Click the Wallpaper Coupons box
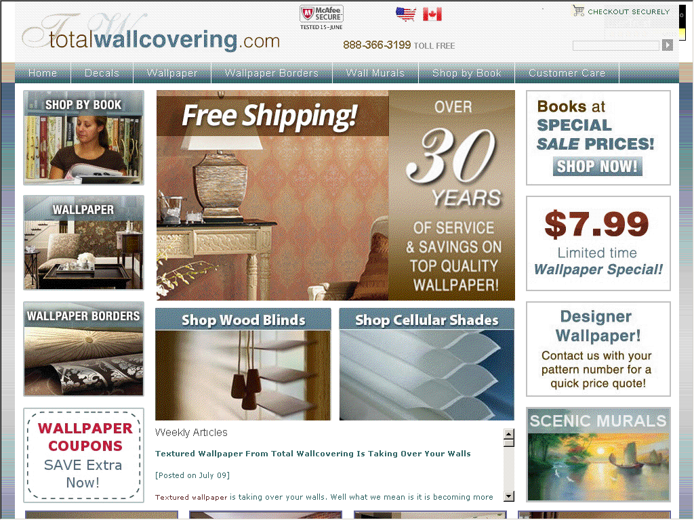 [83, 456]
